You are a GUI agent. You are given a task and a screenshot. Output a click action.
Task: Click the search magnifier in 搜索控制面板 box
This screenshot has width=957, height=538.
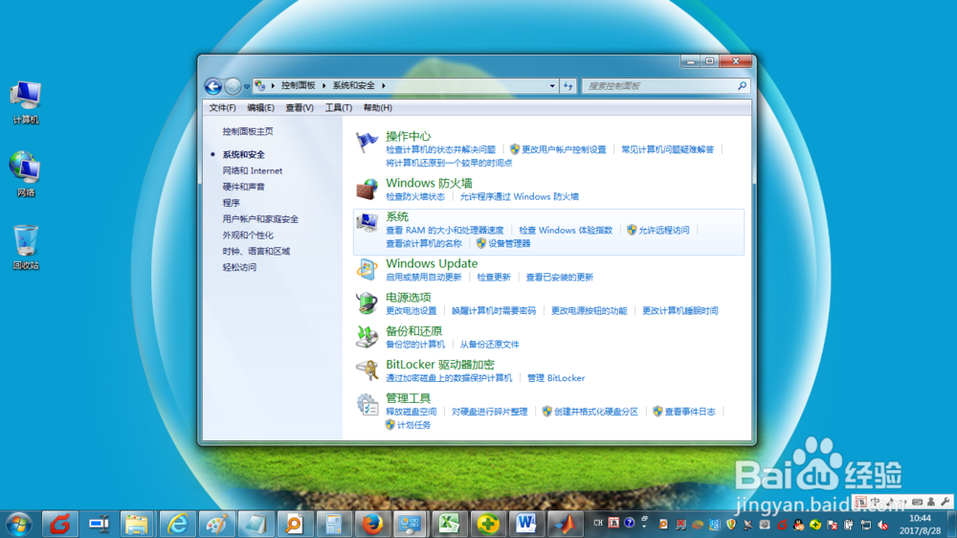[742, 86]
